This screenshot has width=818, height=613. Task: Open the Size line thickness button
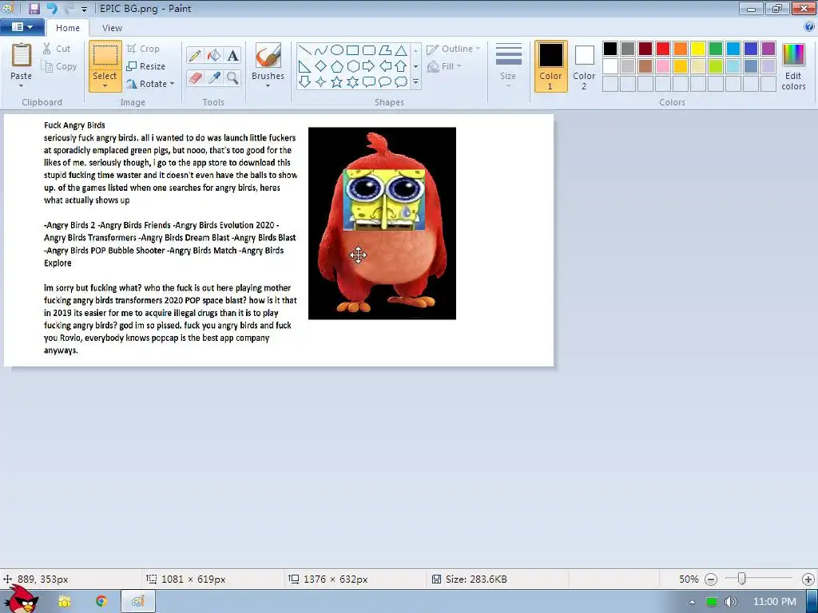tap(508, 65)
